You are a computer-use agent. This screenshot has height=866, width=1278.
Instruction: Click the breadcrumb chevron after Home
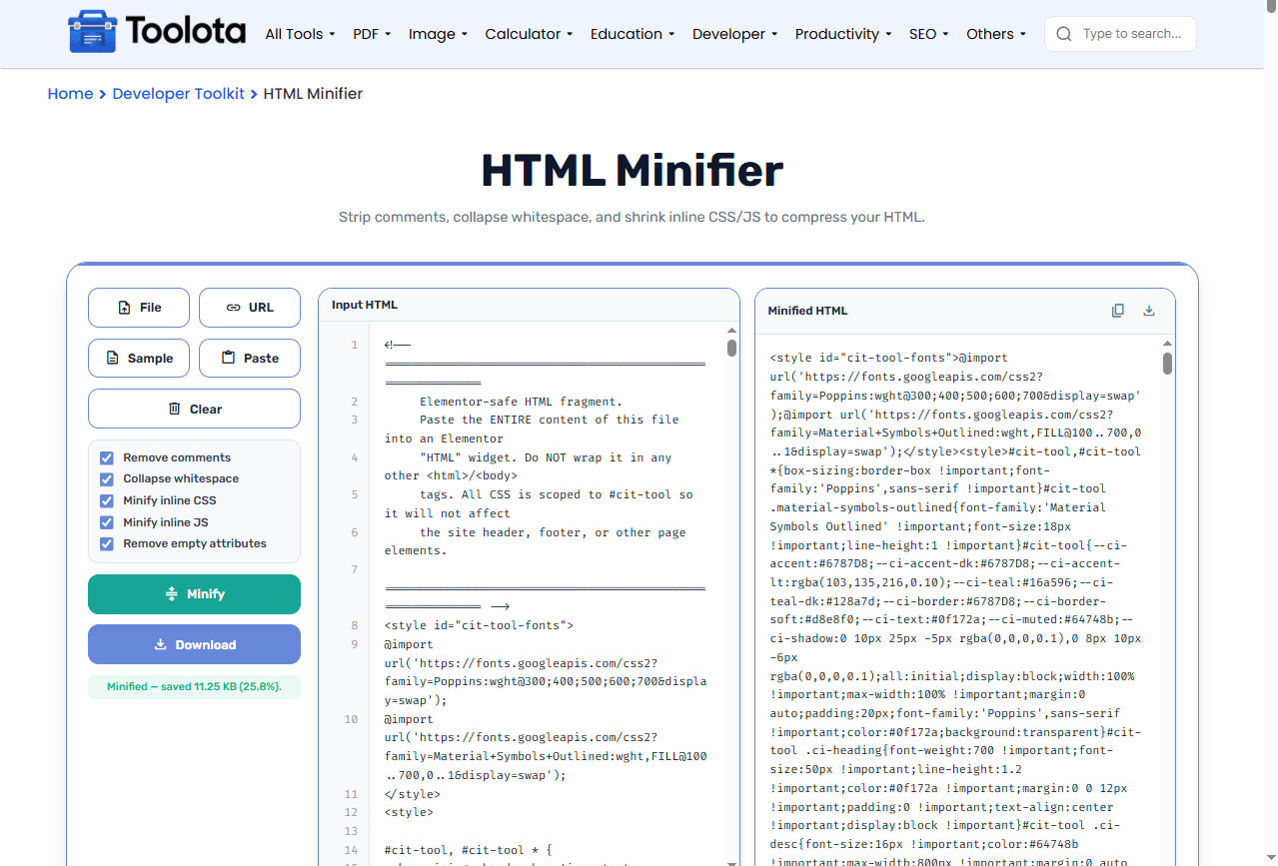pyautogui.click(x=103, y=94)
